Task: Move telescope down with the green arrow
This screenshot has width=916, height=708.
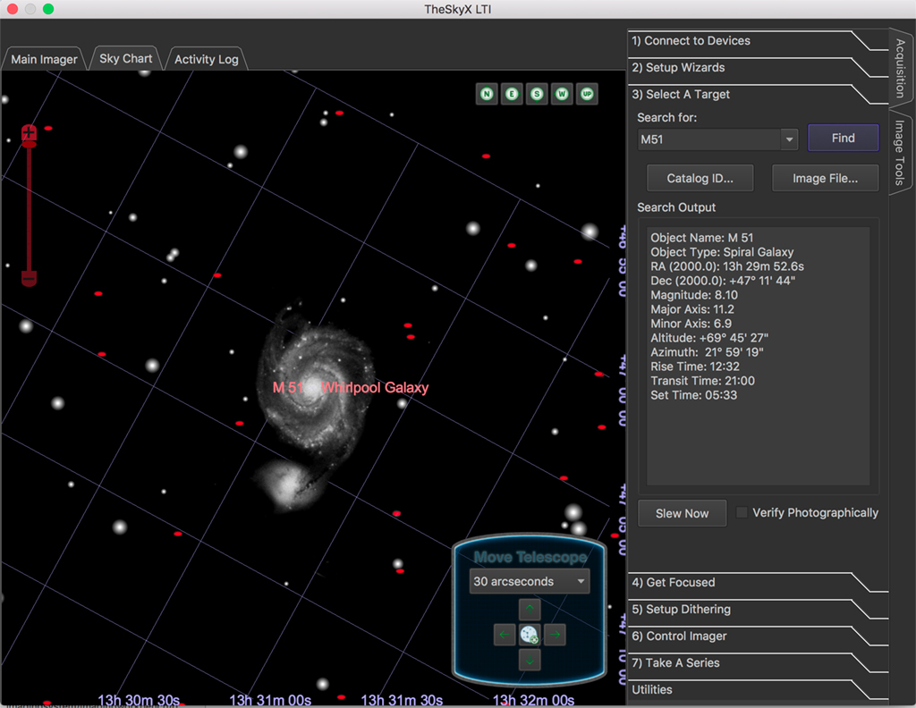Action: 530,660
